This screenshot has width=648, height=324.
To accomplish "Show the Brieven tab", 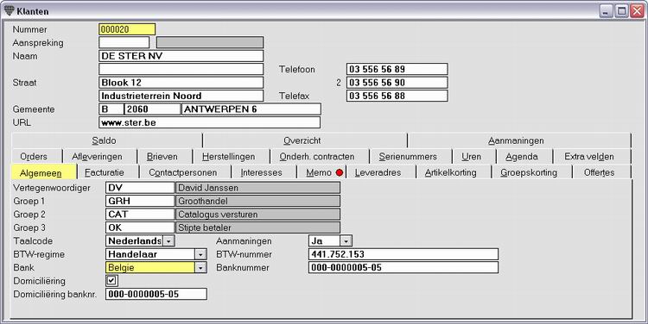I will [164, 157].
